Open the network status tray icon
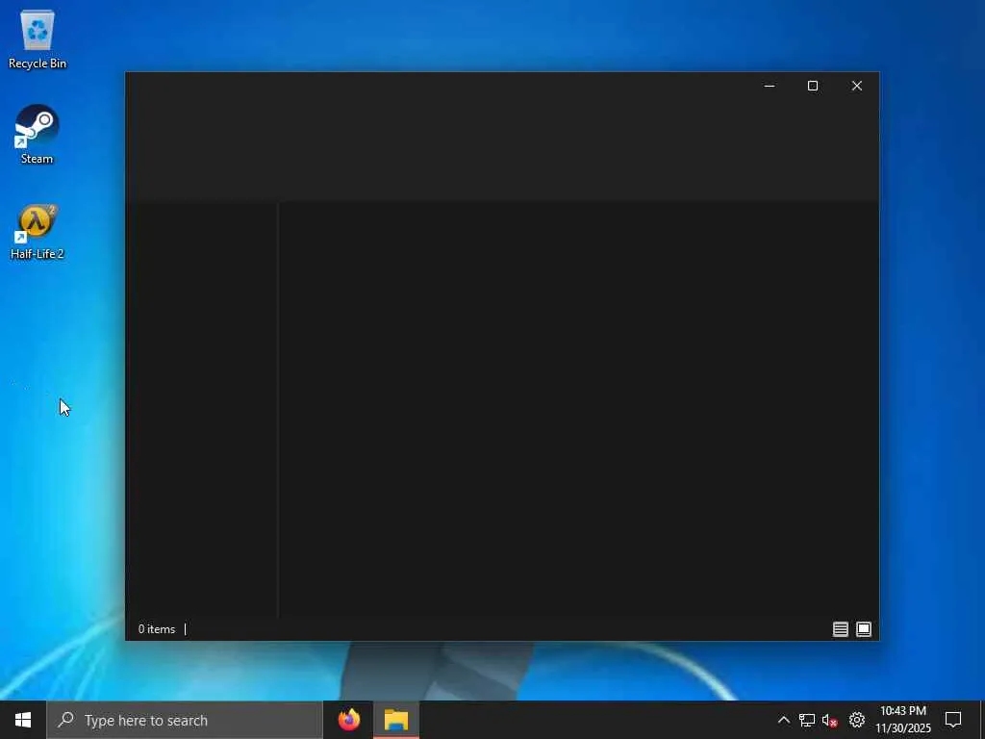The width and height of the screenshot is (985, 739). click(807, 720)
